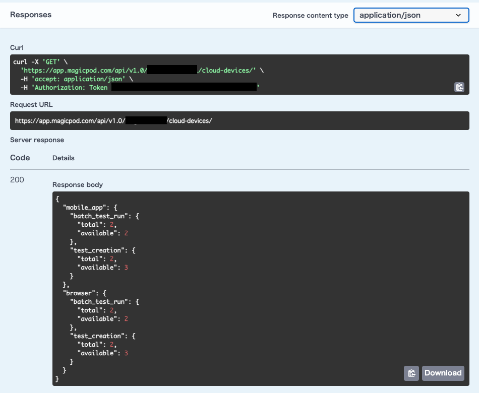Click "test_creation" under browser
The image size is (479, 393).
(x=97, y=336)
